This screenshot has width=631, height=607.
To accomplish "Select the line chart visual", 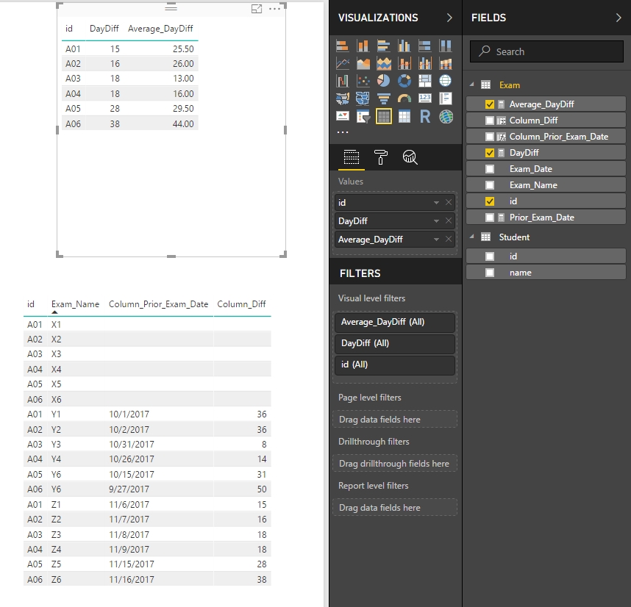I will (x=343, y=63).
